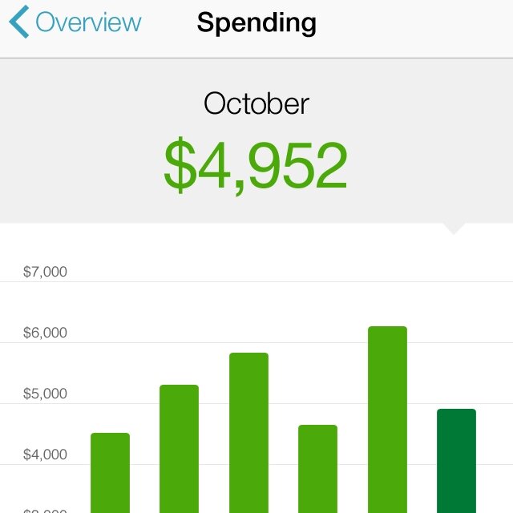Viewport: 513px width, 513px height.
Task: Click the $4,000 axis label
Action: 45,454
